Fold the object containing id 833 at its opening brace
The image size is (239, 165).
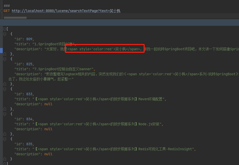tap(5, 89)
